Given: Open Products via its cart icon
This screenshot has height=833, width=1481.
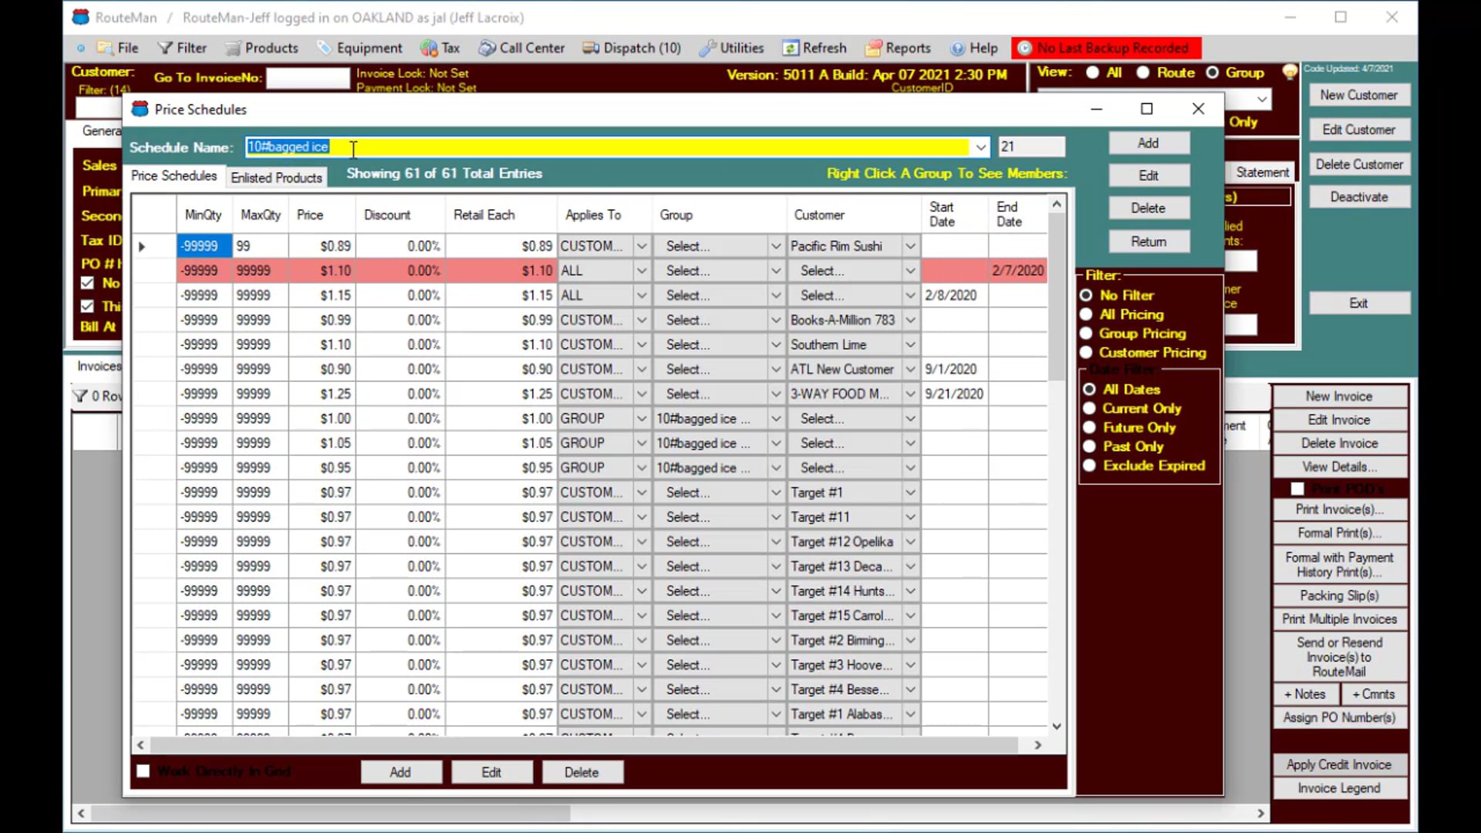Looking at the screenshot, I should coord(232,48).
